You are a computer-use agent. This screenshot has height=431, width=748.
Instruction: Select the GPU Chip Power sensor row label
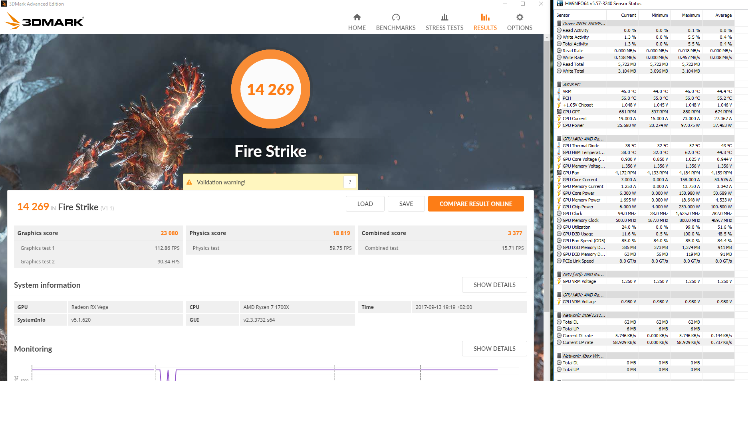578,207
